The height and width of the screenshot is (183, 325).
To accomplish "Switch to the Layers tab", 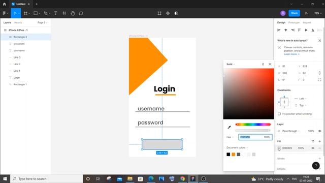I will [7, 22].
